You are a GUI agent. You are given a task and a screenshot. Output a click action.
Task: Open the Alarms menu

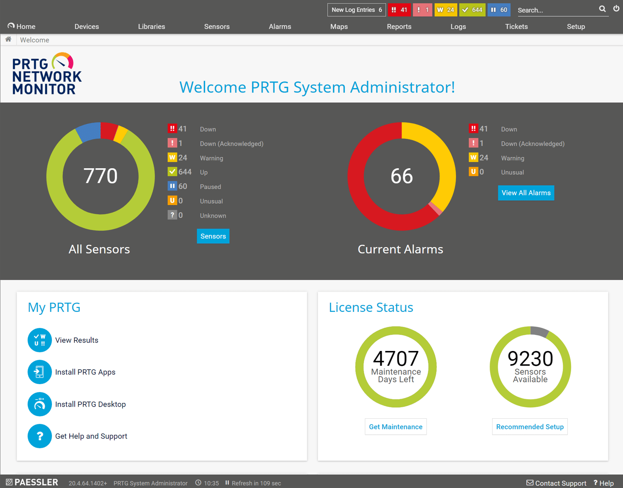[x=280, y=26]
